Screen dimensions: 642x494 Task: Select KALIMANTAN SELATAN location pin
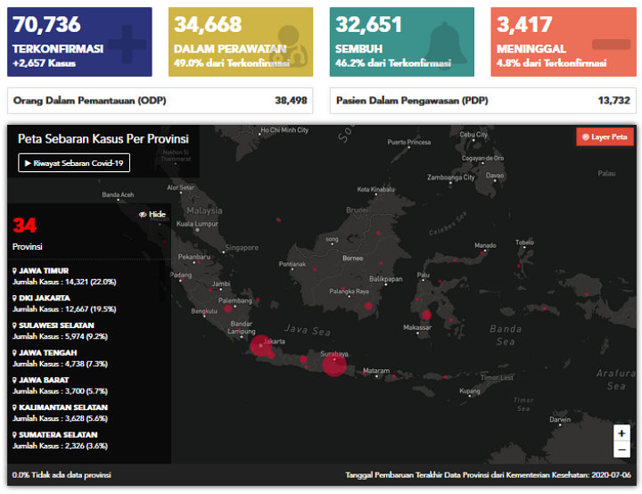(x=15, y=408)
